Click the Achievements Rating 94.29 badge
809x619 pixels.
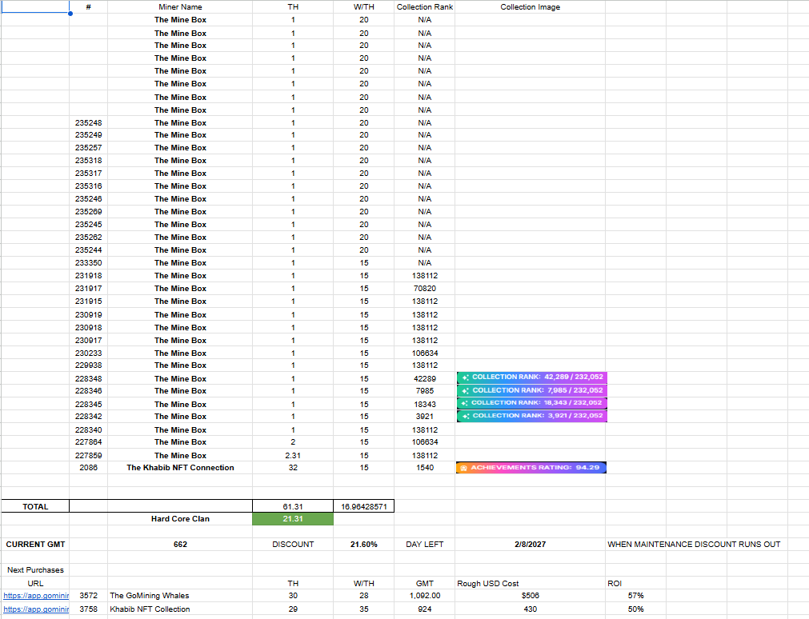pyautogui.click(x=531, y=467)
